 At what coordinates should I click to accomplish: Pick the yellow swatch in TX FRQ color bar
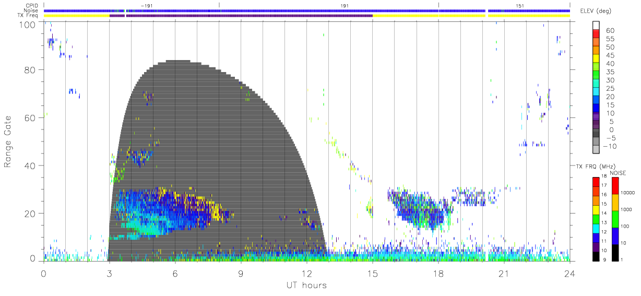596,209
